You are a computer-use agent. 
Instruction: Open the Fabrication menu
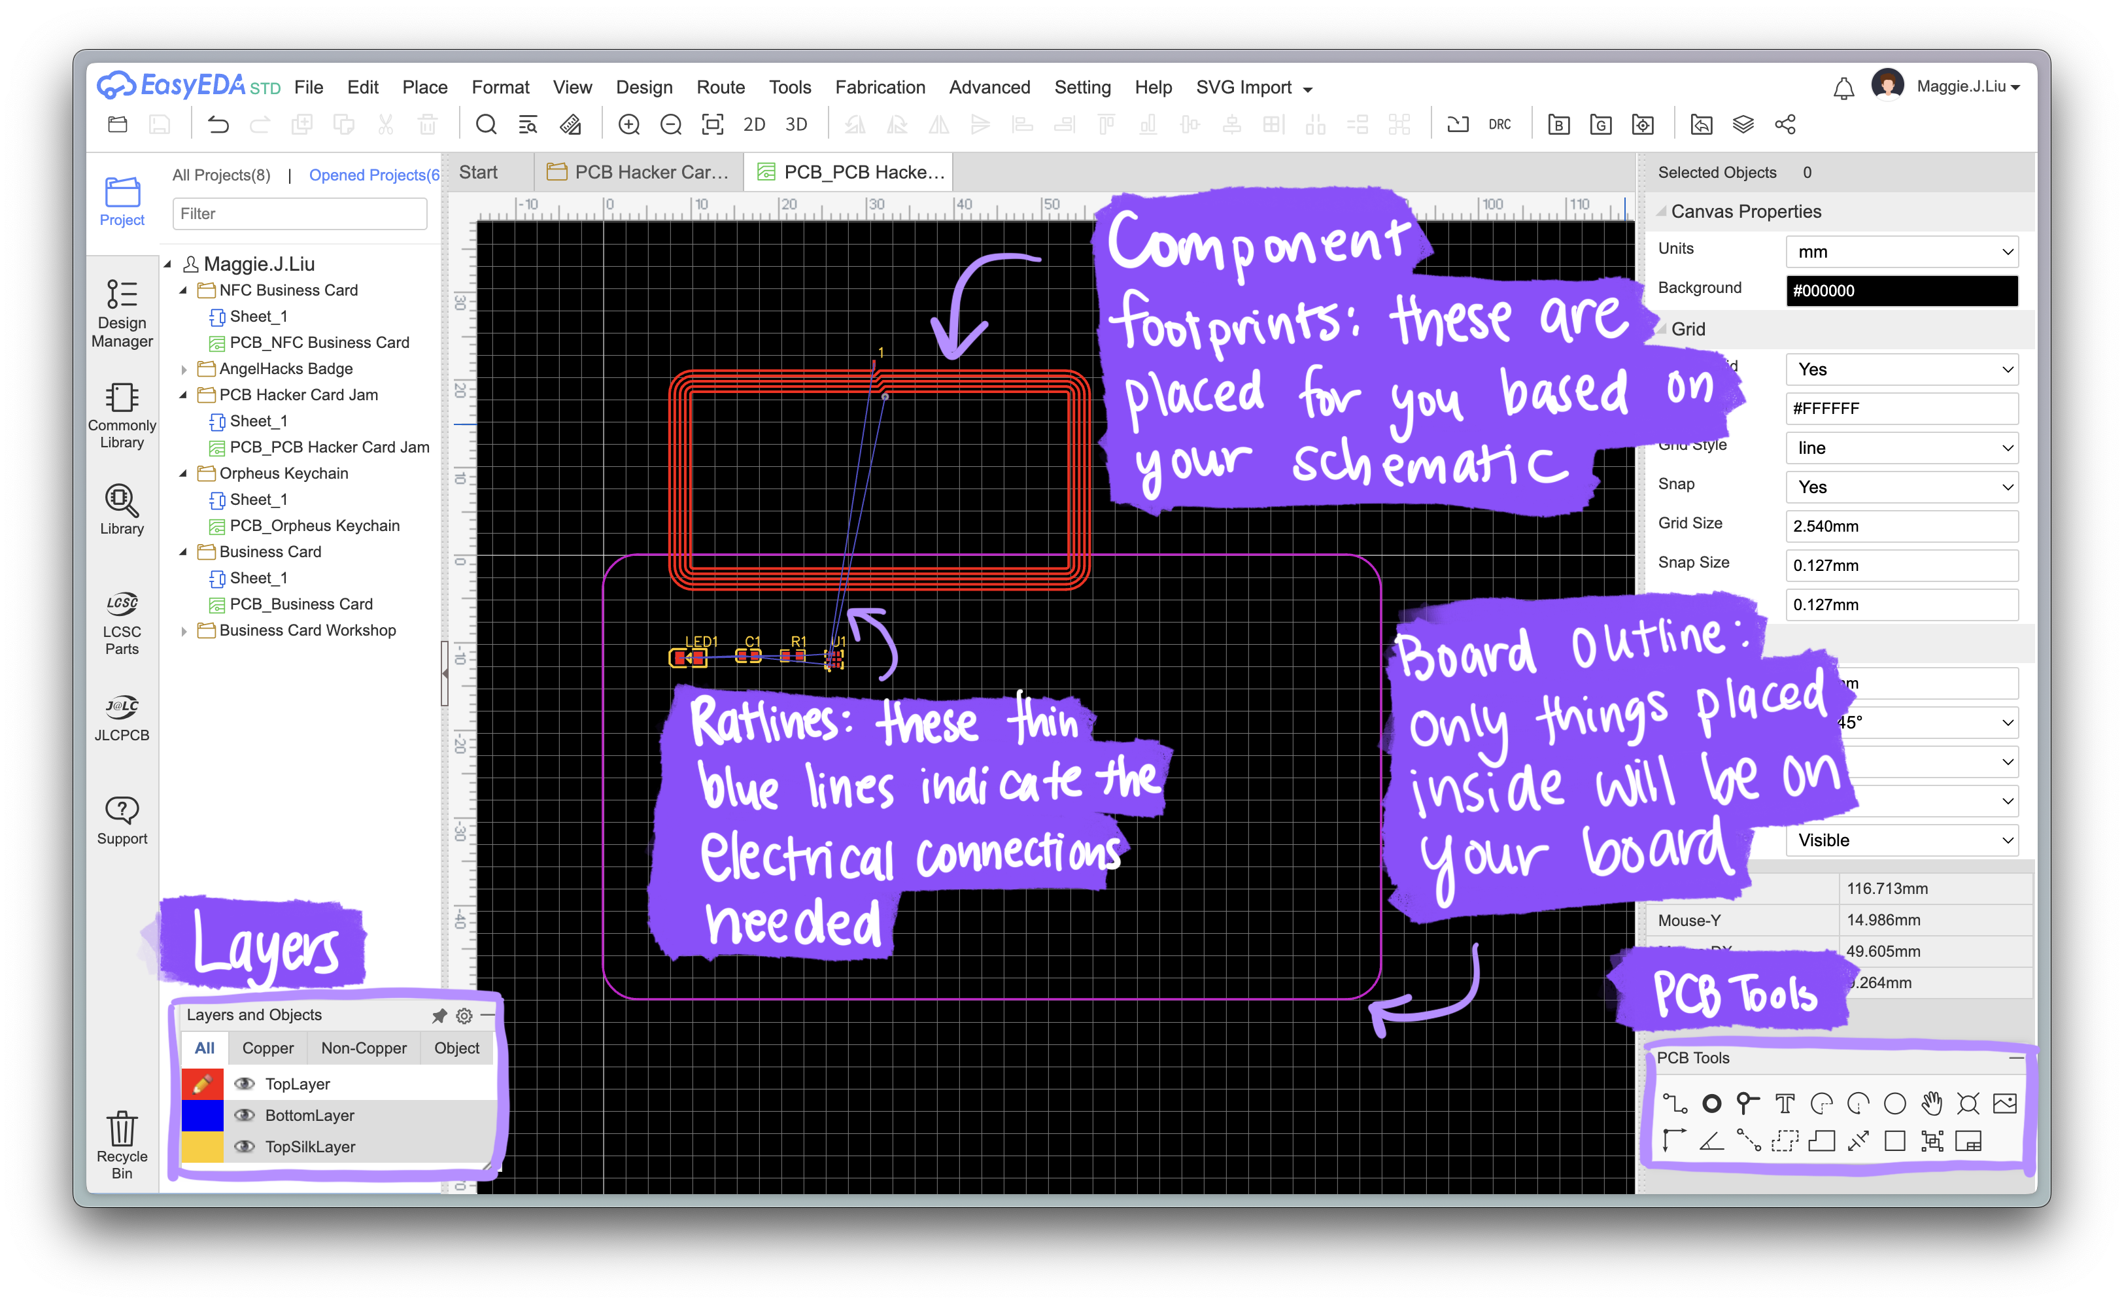(880, 87)
